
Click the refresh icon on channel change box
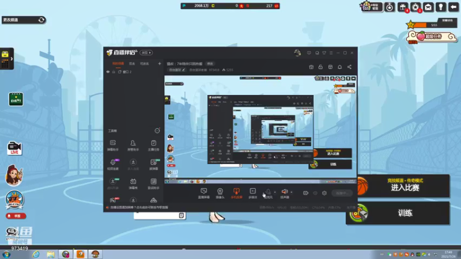tap(41, 20)
